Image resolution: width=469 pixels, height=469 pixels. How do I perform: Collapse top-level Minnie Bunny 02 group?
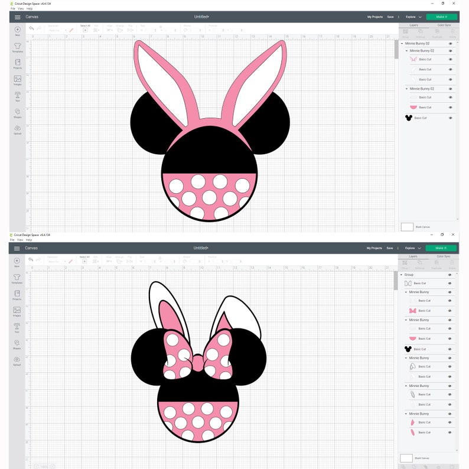click(402, 44)
